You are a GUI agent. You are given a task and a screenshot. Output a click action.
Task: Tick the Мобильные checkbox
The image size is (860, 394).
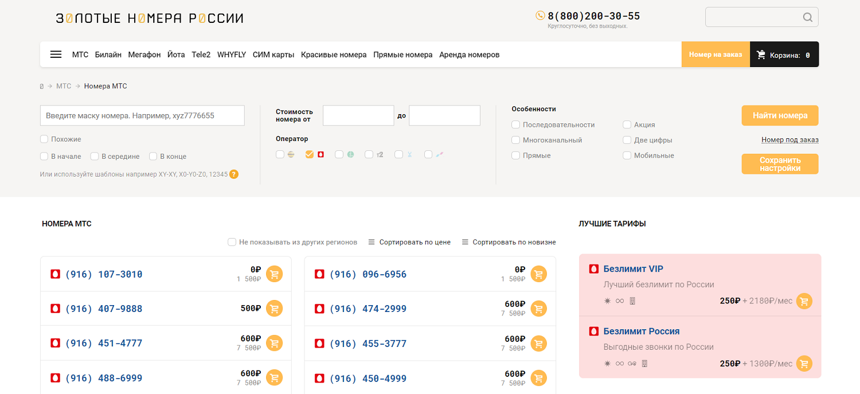pos(627,155)
